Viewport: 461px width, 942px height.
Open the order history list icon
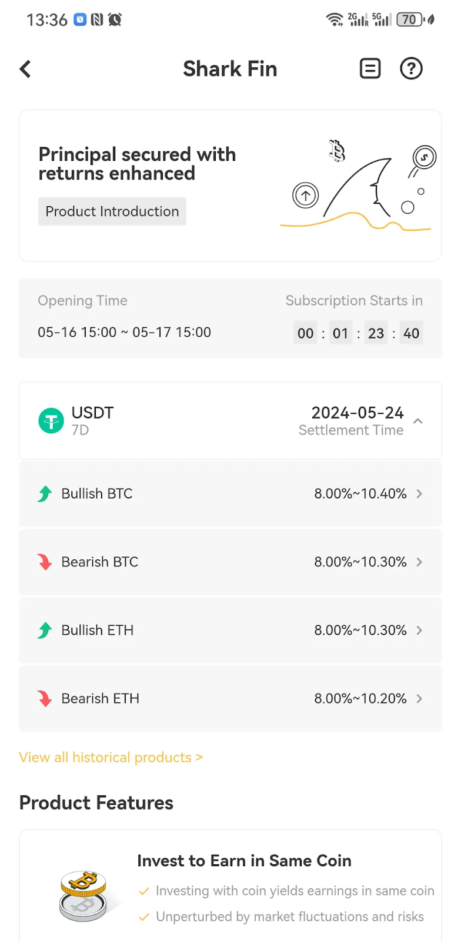[370, 69]
